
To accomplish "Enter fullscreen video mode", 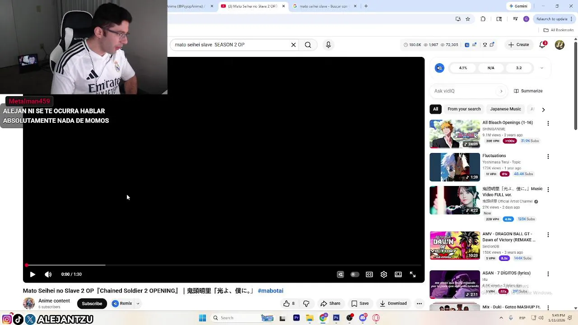I will [x=413, y=274].
